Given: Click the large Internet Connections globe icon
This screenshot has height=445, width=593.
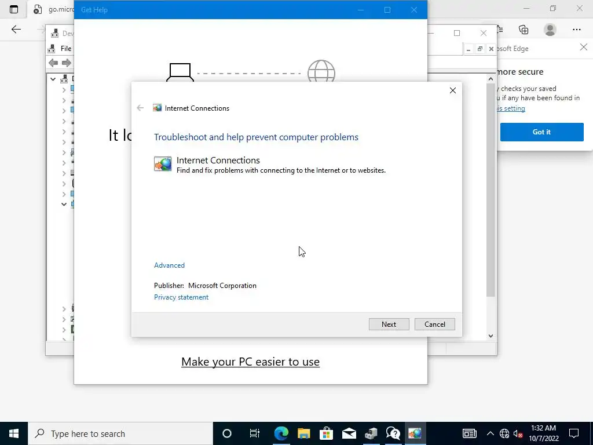Looking at the screenshot, I should (163, 164).
